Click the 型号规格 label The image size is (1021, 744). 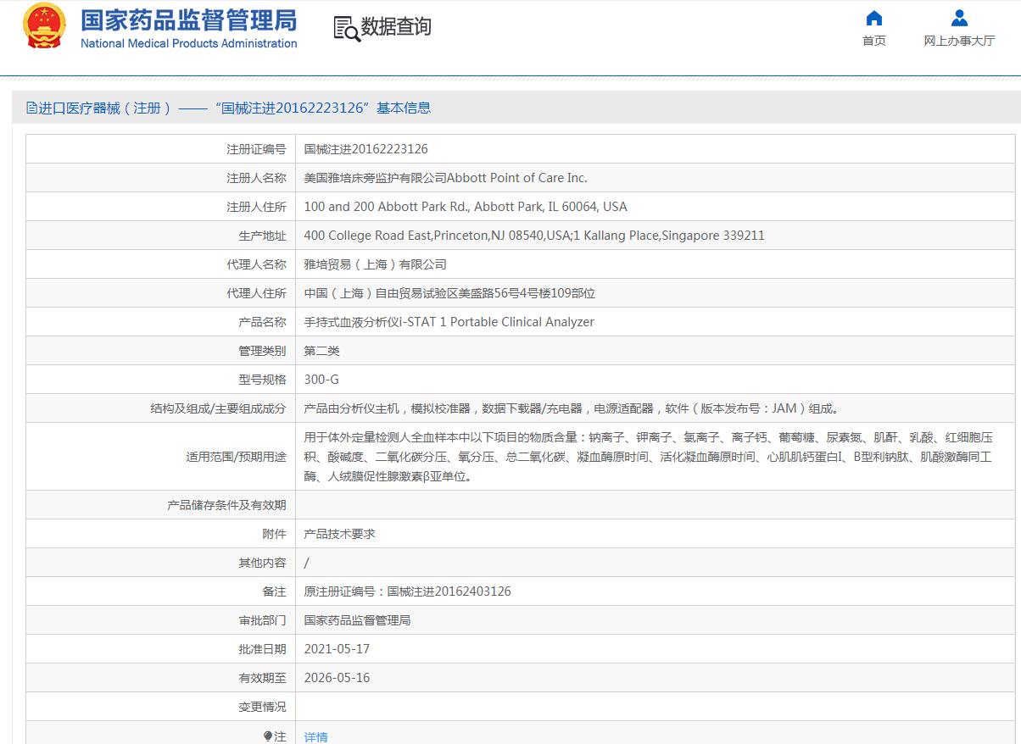(x=262, y=380)
